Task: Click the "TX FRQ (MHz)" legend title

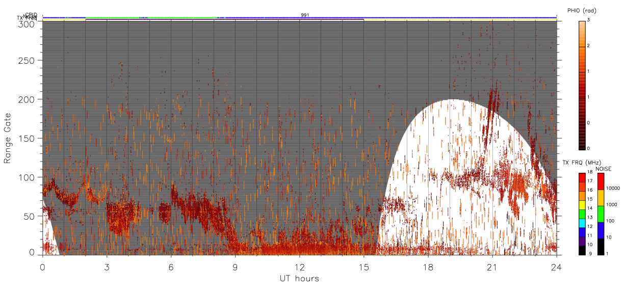Action: (582, 163)
